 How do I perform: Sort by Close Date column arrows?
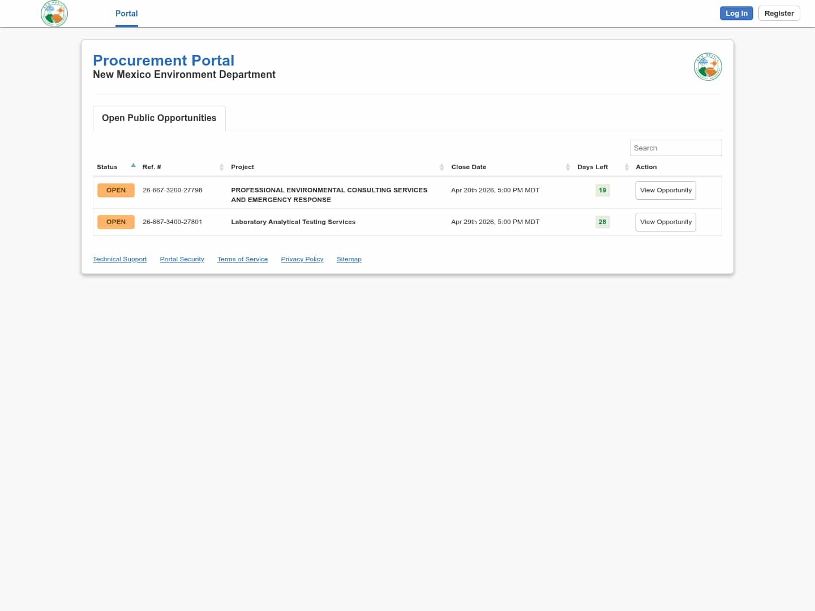568,167
